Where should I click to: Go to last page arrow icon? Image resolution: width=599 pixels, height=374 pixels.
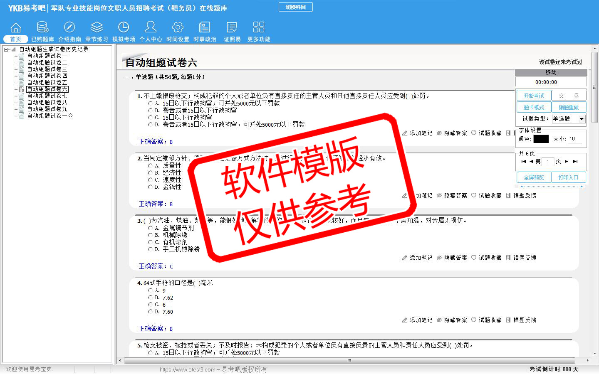[x=575, y=161]
